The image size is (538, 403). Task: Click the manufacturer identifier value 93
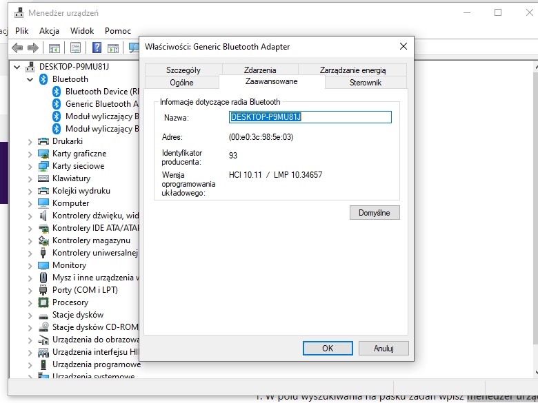233,156
